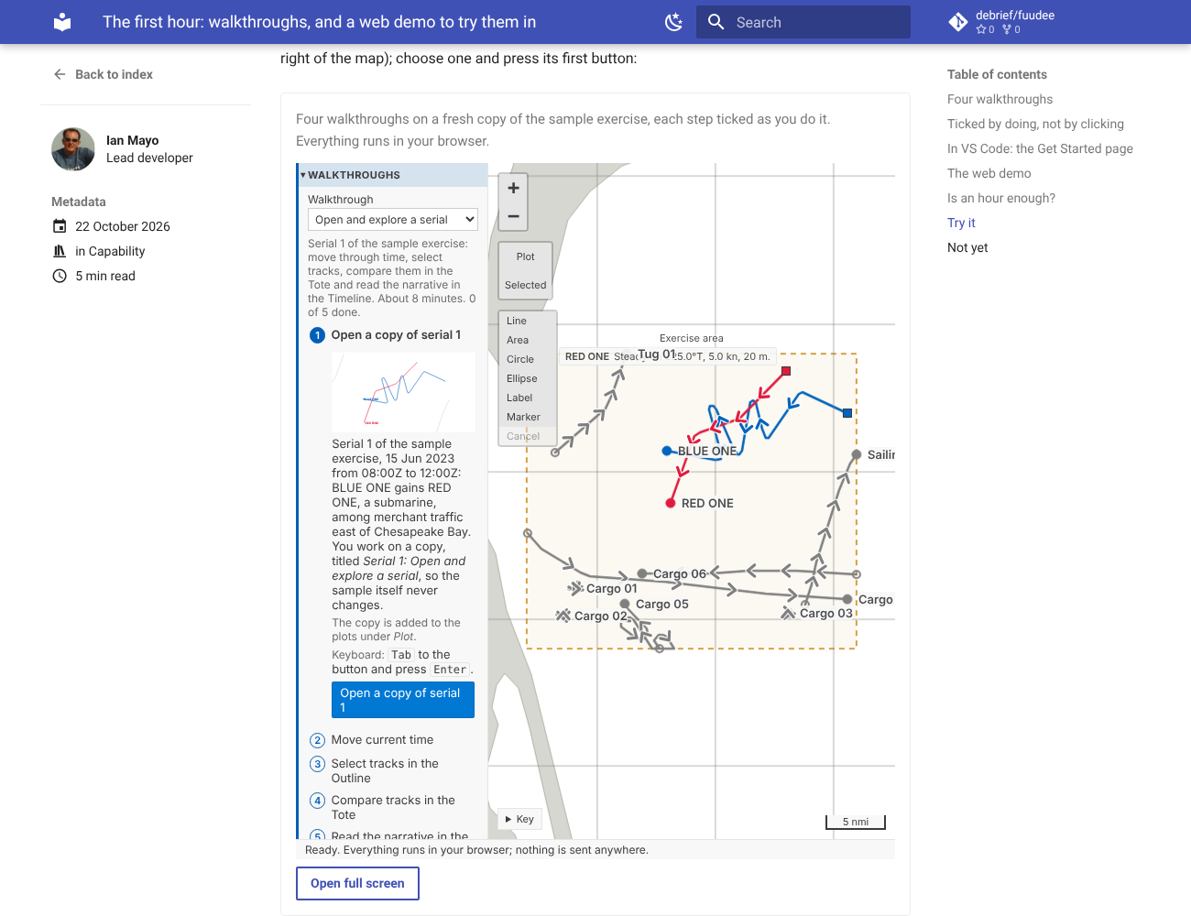This screenshot has width=1191, height=916.
Task: Jump to Try it section
Action: (961, 223)
